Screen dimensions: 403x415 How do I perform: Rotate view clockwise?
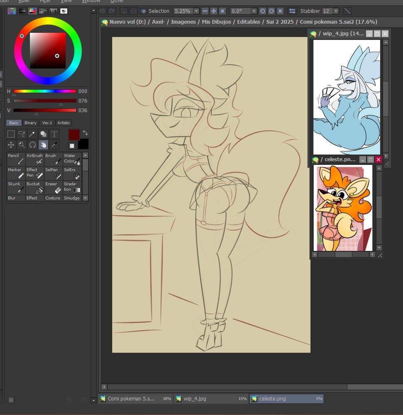(271, 11)
